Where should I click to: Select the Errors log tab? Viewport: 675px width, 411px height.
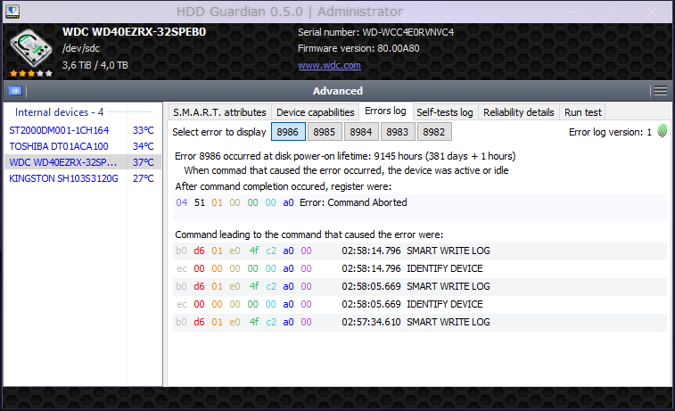[x=385, y=111]
